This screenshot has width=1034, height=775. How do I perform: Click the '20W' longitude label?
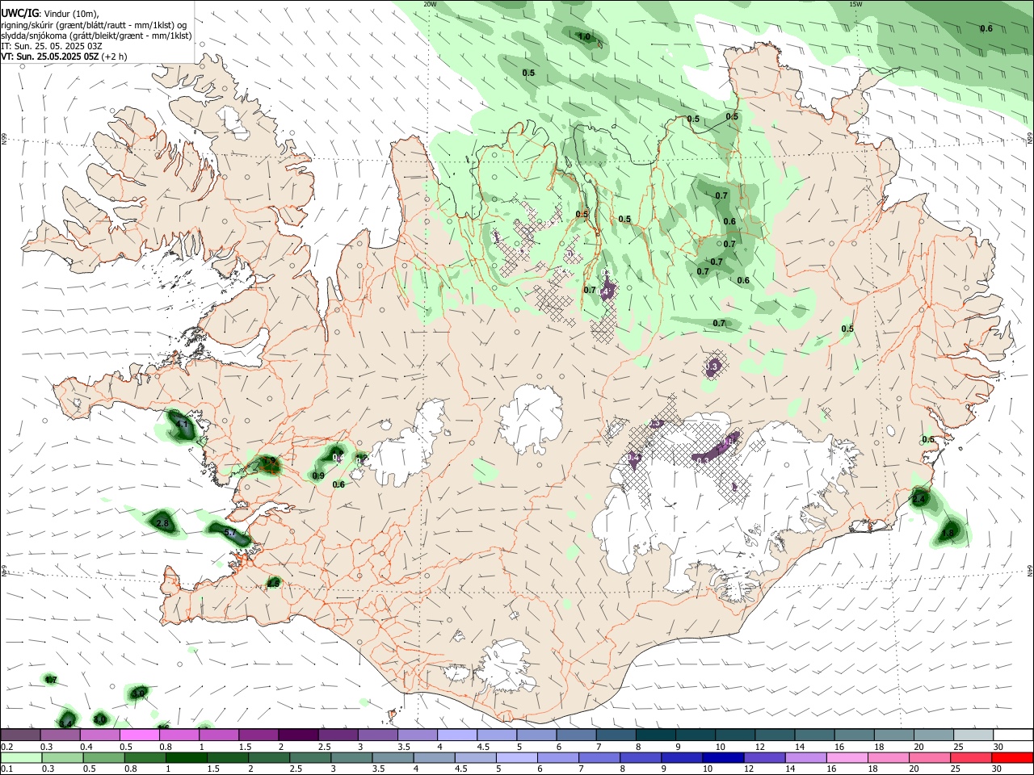tap(430, 4)
